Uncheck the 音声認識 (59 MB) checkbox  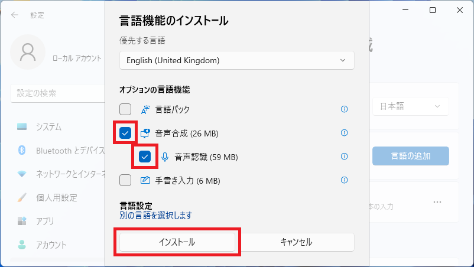pyautogui.click(x=145, y=157)
